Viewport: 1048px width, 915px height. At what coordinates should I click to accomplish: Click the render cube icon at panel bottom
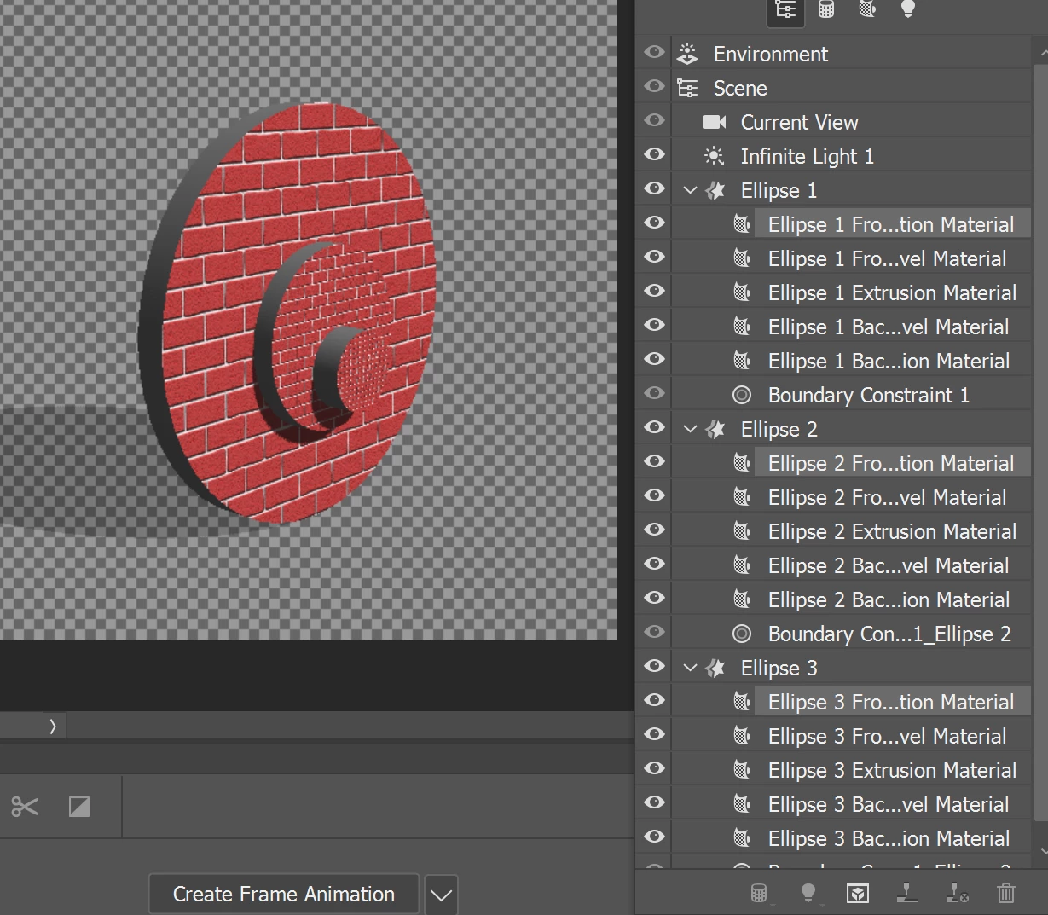click(x=857, y=893)
